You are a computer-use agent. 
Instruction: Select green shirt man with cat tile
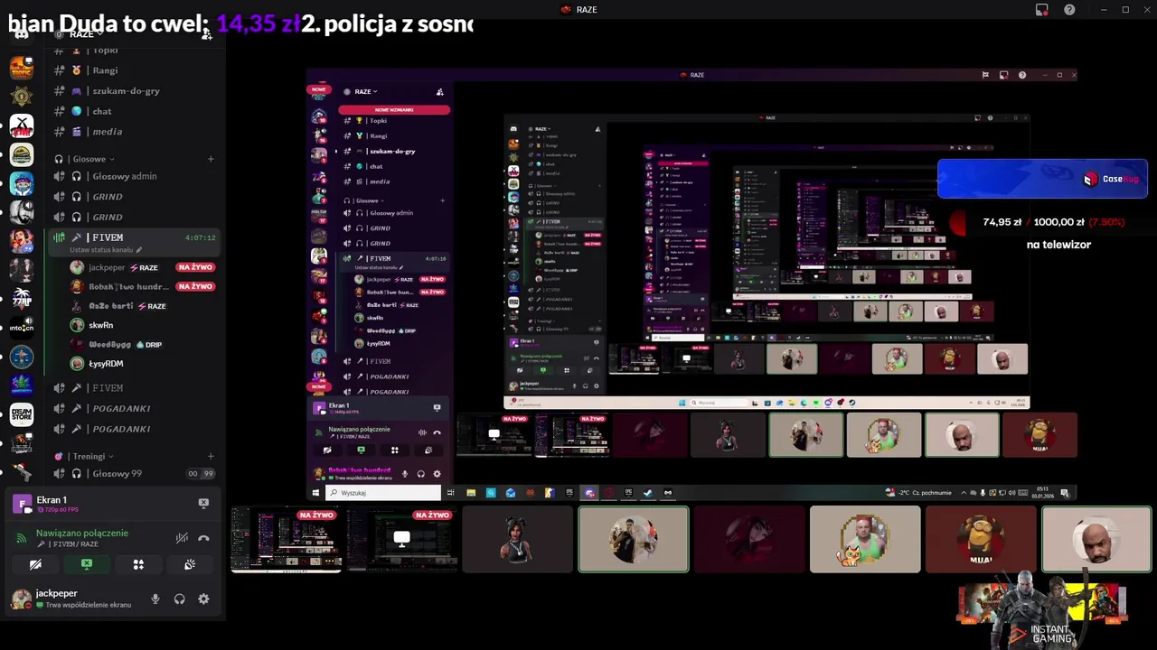point(865,540)
